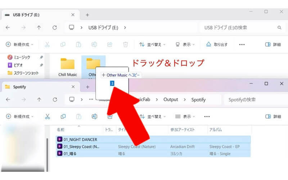The height and width of the screenshot is (180, 288).
Task: Click Sleepy Coast - EP album cell
Action: coord(224,147)
